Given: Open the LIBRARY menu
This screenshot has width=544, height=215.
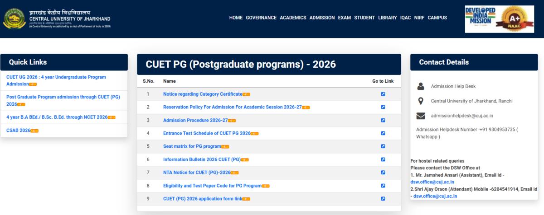Looking at the screenshot, I should point(387,18).
